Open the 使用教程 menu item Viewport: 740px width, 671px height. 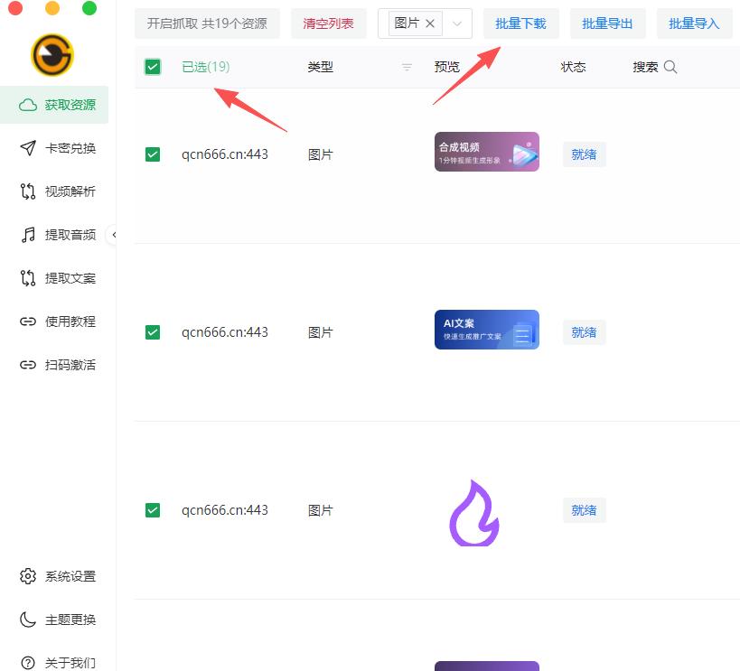point(70,322)
